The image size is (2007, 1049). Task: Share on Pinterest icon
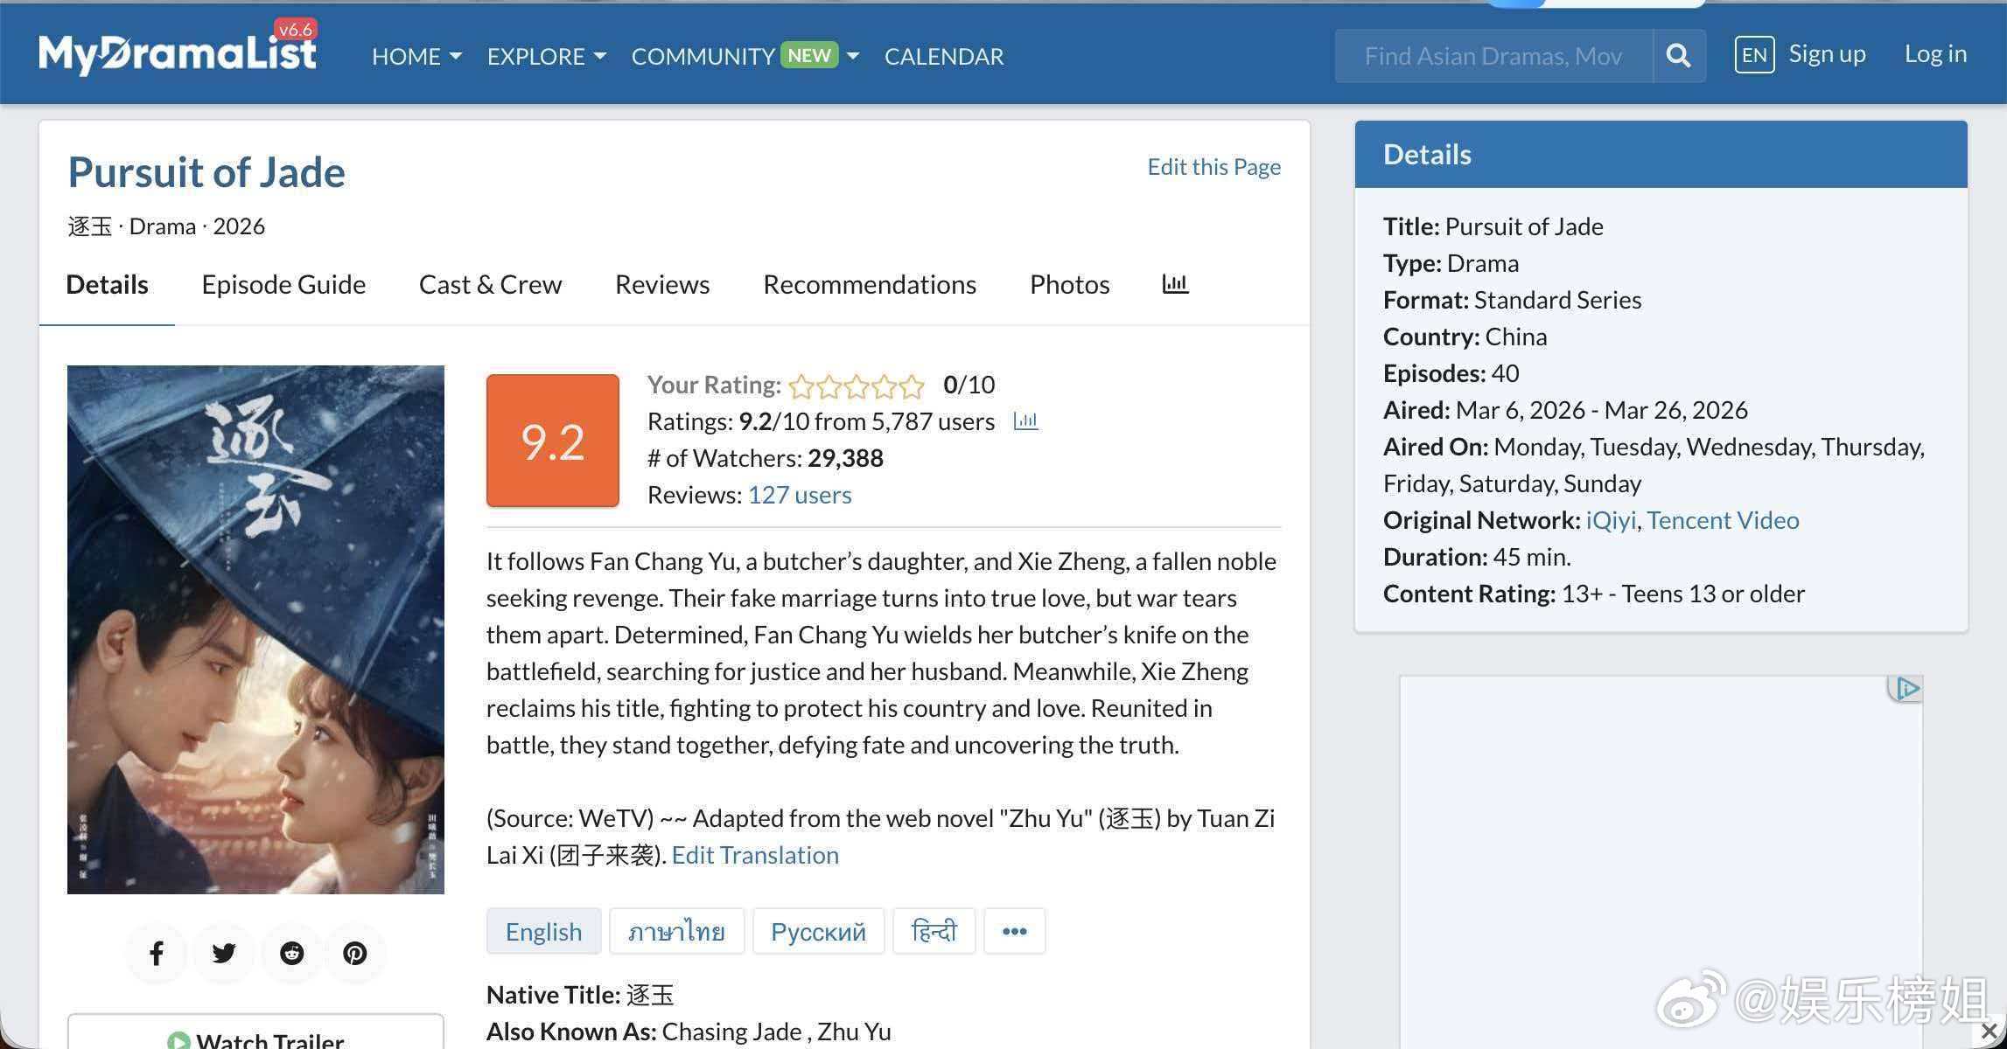click(x=355, y=953)
